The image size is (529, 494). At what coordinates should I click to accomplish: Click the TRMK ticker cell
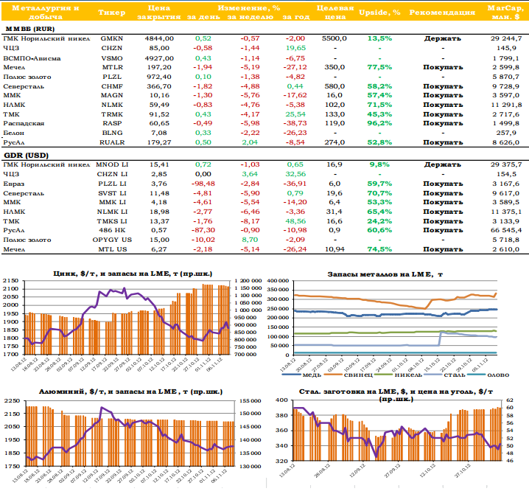point(112,114)
